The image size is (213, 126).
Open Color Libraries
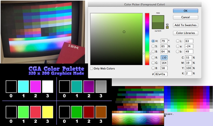(x=185, y=33)
